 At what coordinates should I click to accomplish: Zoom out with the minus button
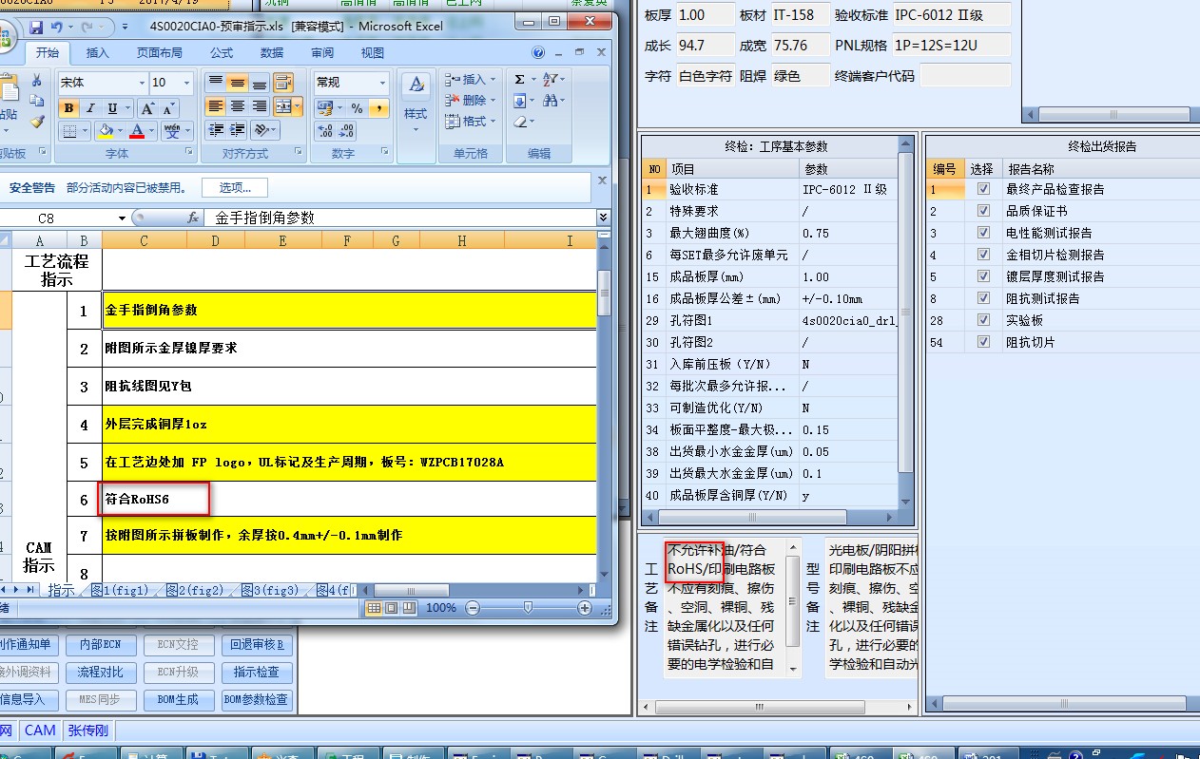(x=473, y=608)
